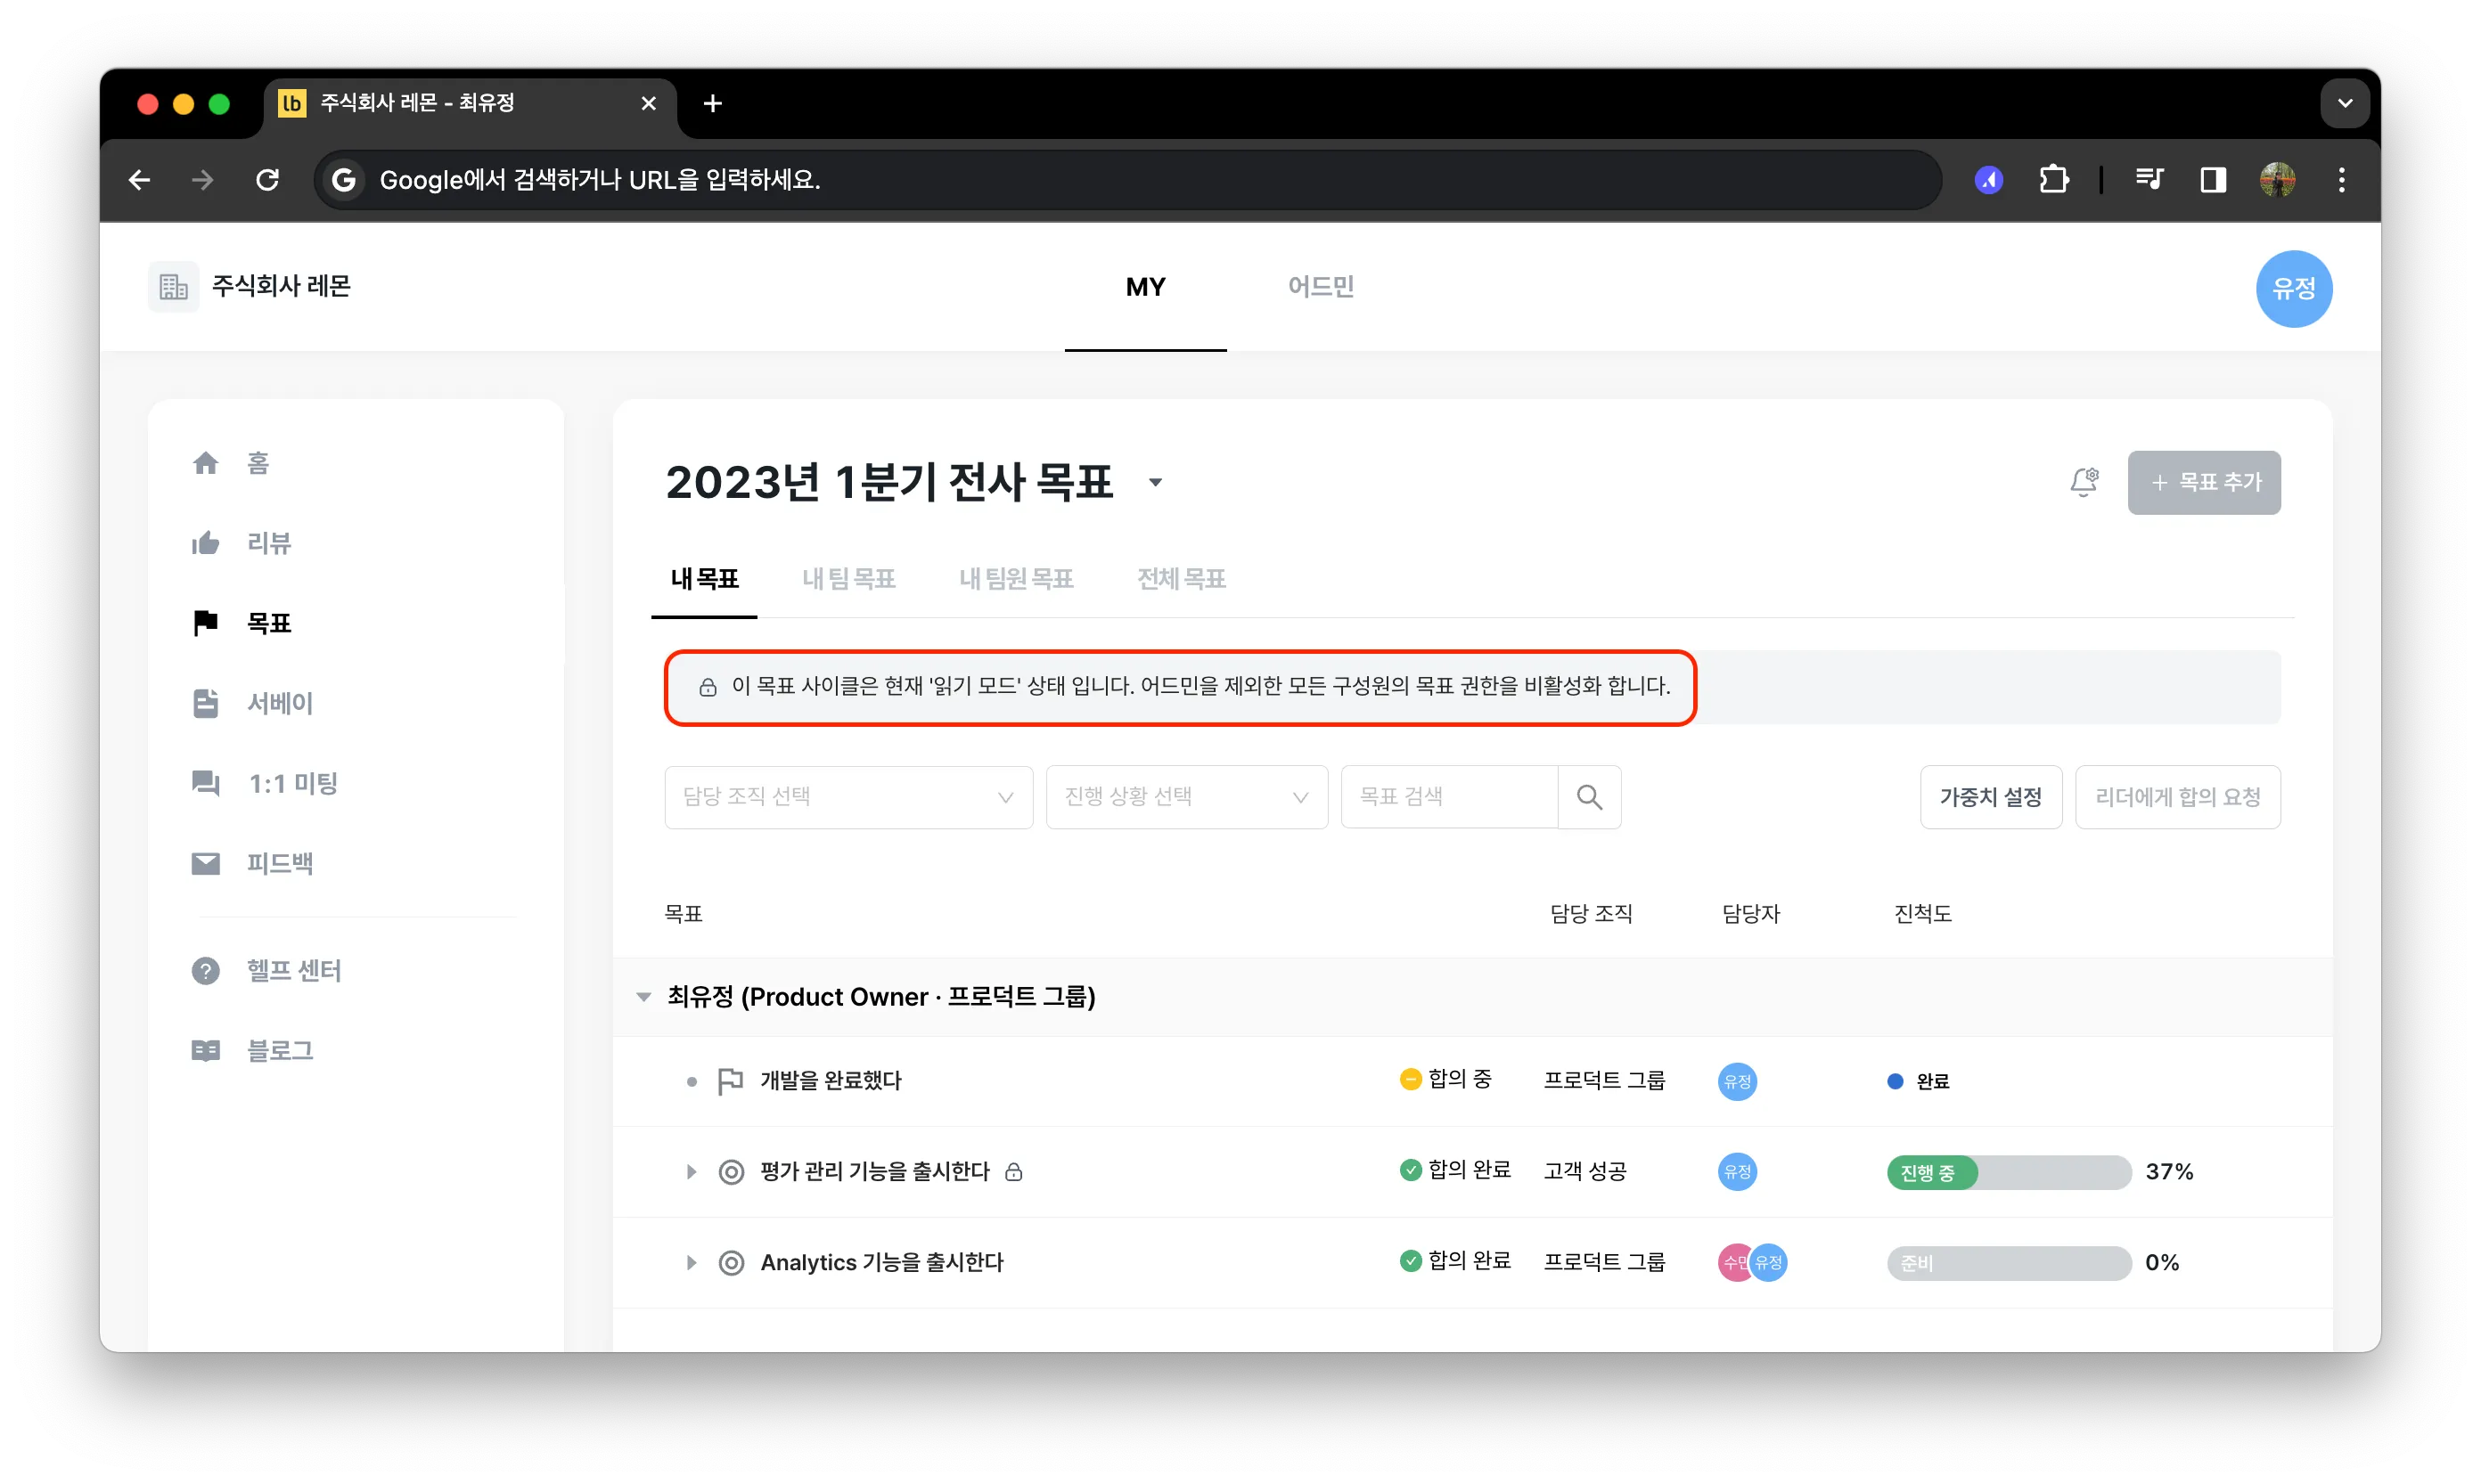Open the 담당 조직 선택 dropdown
2481x1484 pixels.
[848, 797]
